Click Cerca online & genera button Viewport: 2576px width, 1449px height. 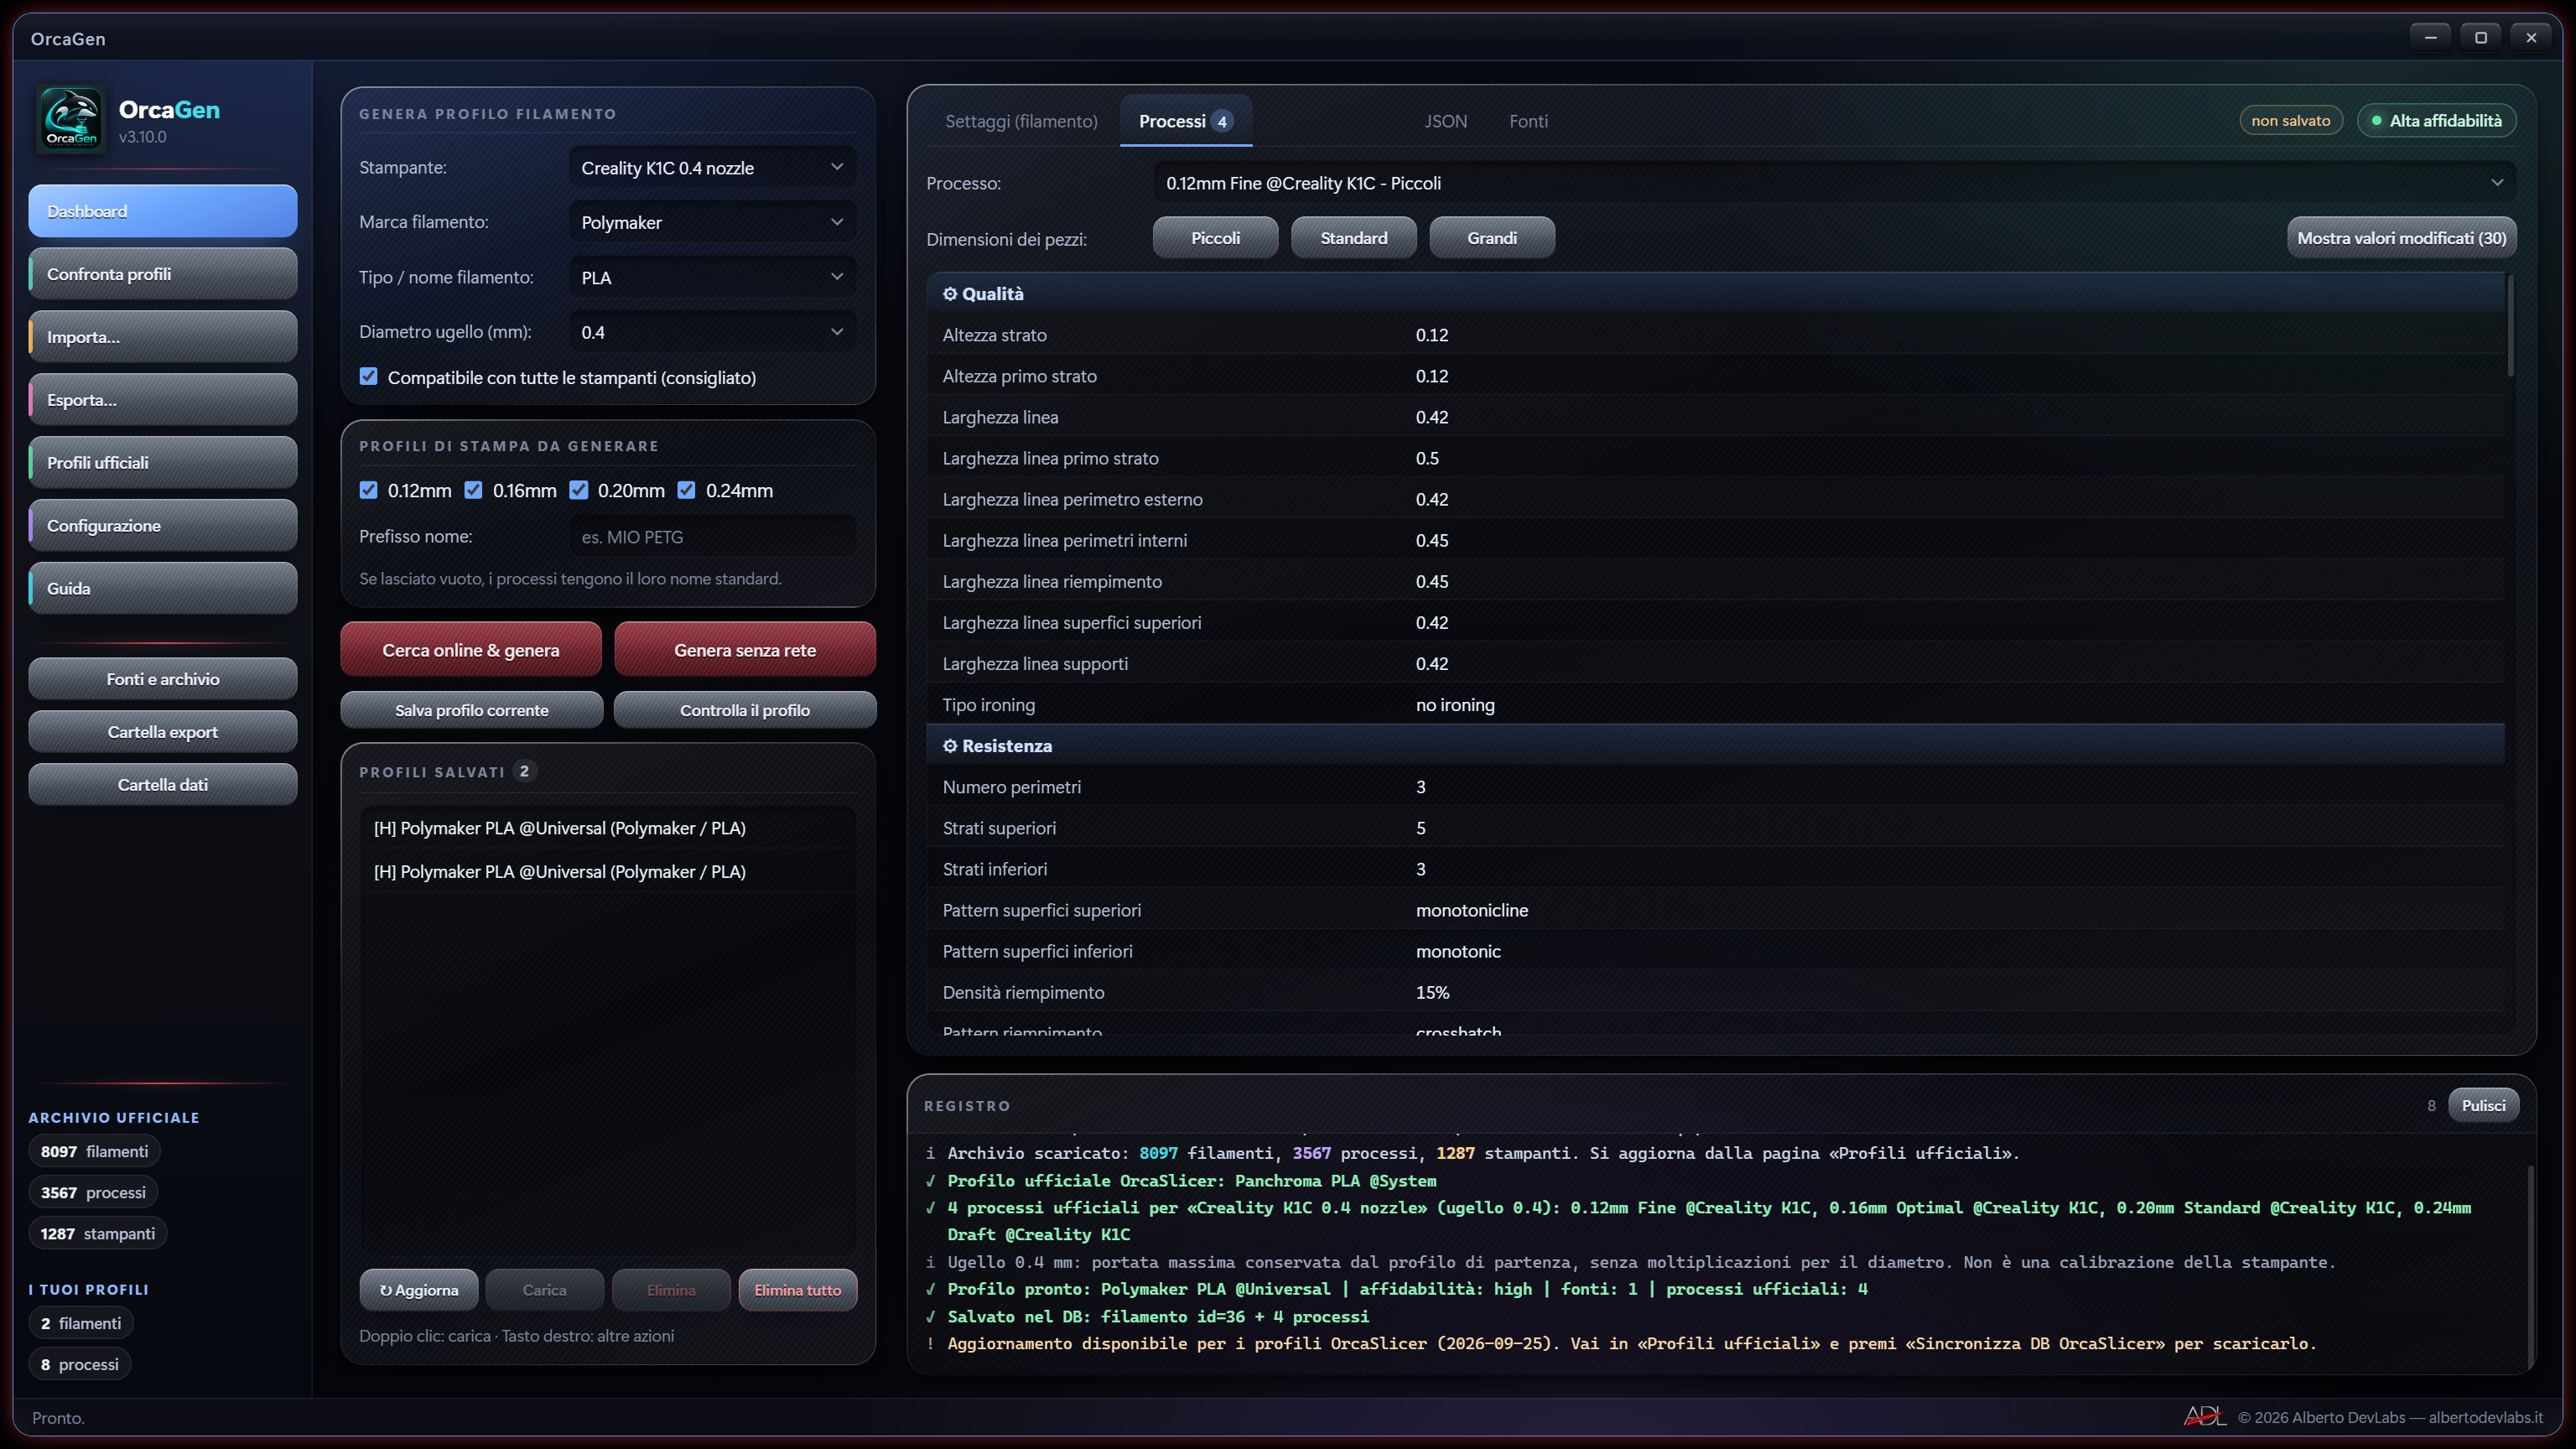[471, 650]
